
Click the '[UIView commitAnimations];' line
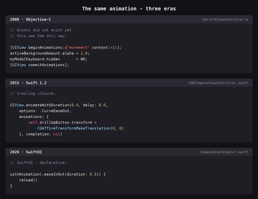tap(40, 65)
